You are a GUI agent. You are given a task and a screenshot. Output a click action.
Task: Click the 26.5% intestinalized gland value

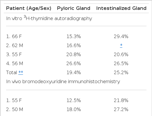point(121,63)
